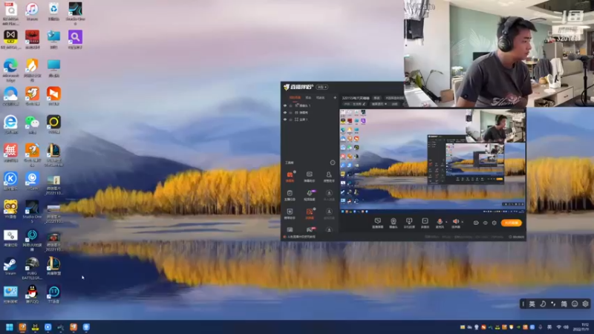Image resolution: width=594 pixels, height=334 pixels.
Task: Toggle preview eye icon beside settings gear
Action: [486, 223]
